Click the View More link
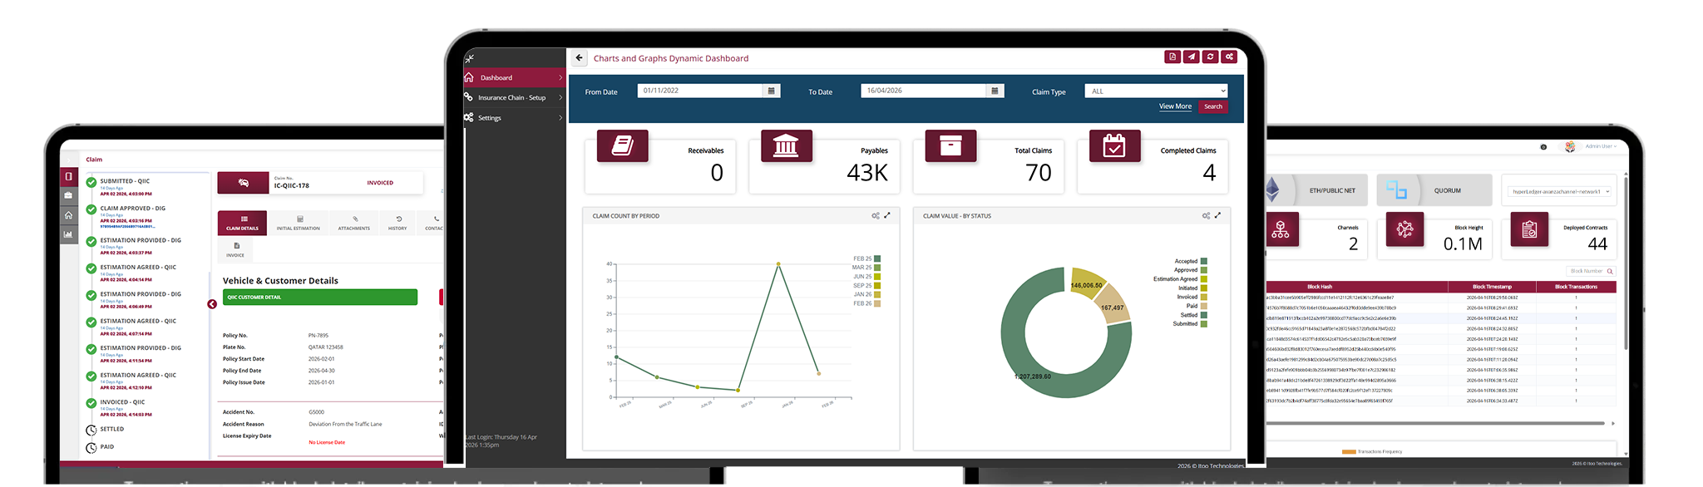The image size is (1703, 487). tap(1175, 106)
